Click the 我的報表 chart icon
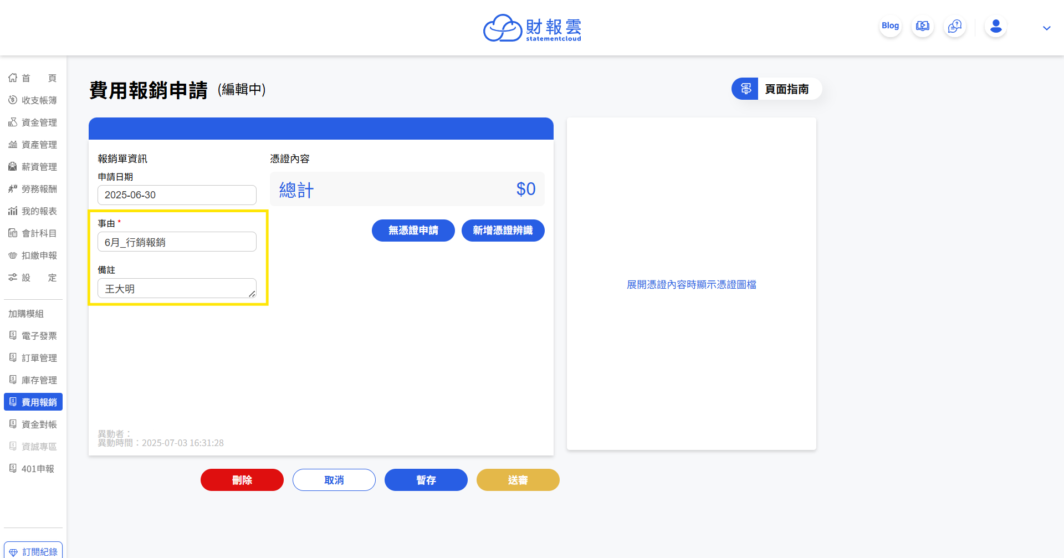Screen dimensions: 1064x558 point(13,211)
